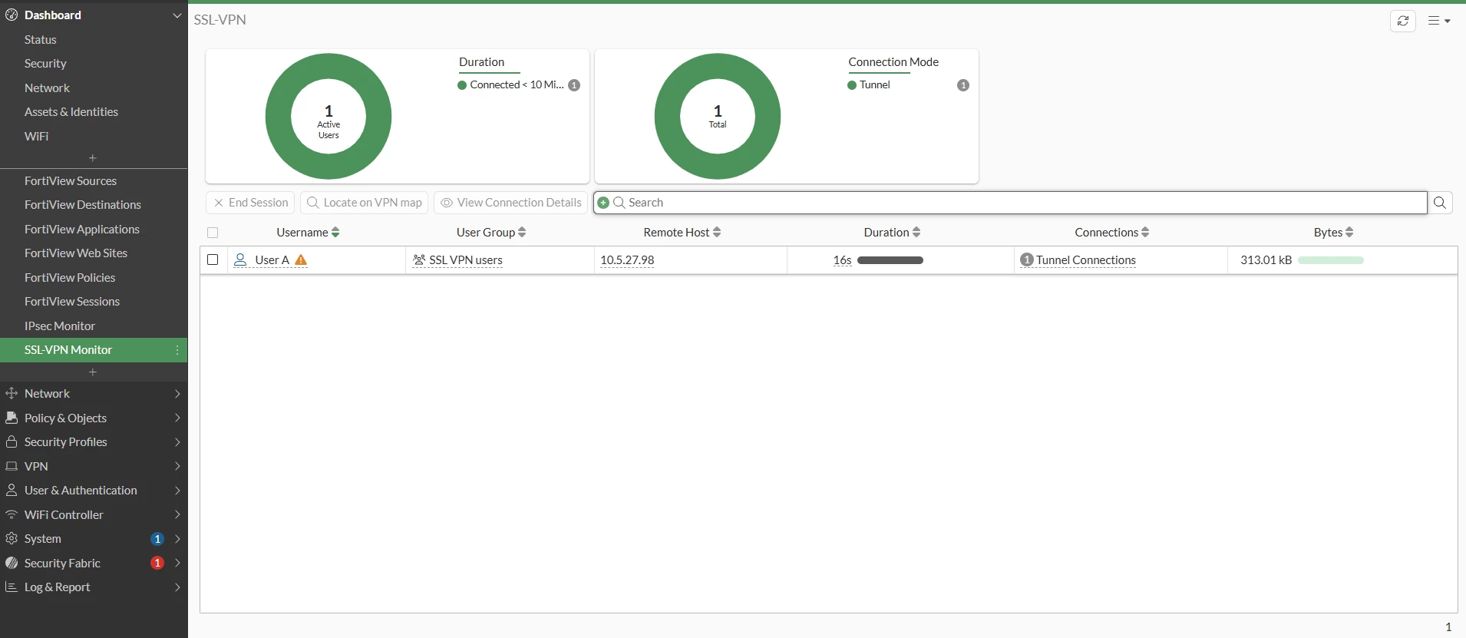Click the Tunnel Connections link

click(x=1086, y=260)
